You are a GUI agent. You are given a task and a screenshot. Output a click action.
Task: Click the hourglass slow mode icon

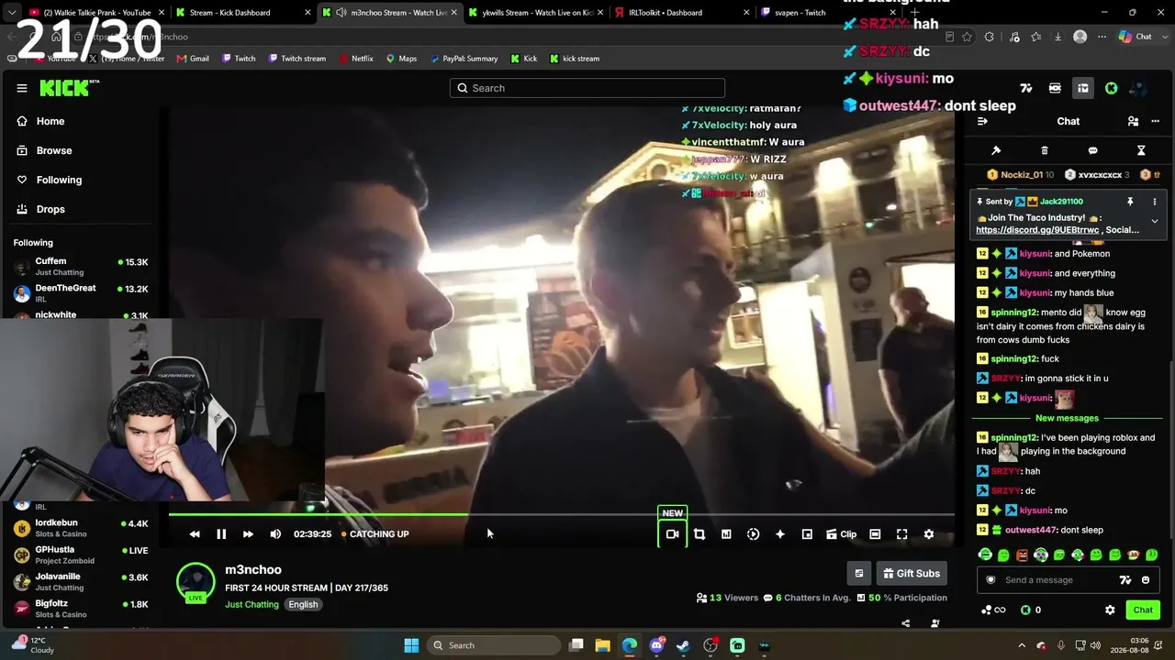1141,150
